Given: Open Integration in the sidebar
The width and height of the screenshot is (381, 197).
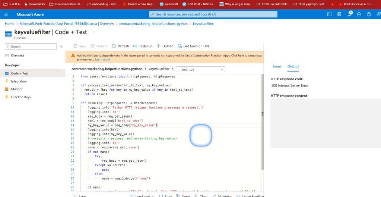Looking at the screenshot, I should pyautogui.click(x=19, y=81).
